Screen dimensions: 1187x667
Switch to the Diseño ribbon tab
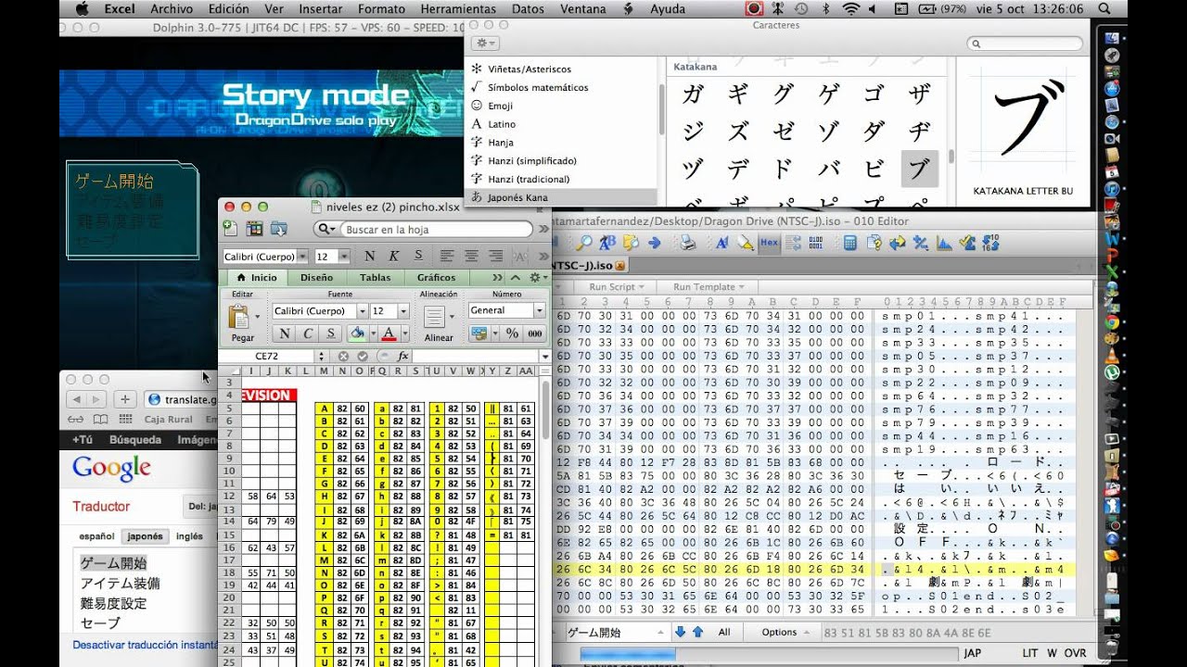point(317,277)
